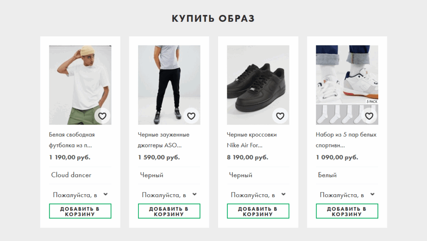
Task: Tap heart icon on black joggers
Action: tap(191, 116)
